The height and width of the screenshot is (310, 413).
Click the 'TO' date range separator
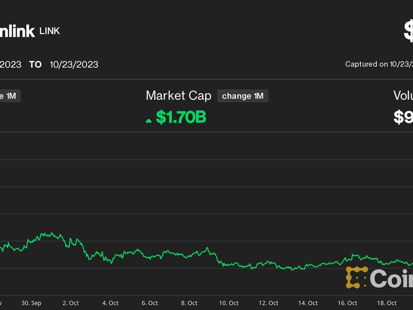[x=35, y=65]
